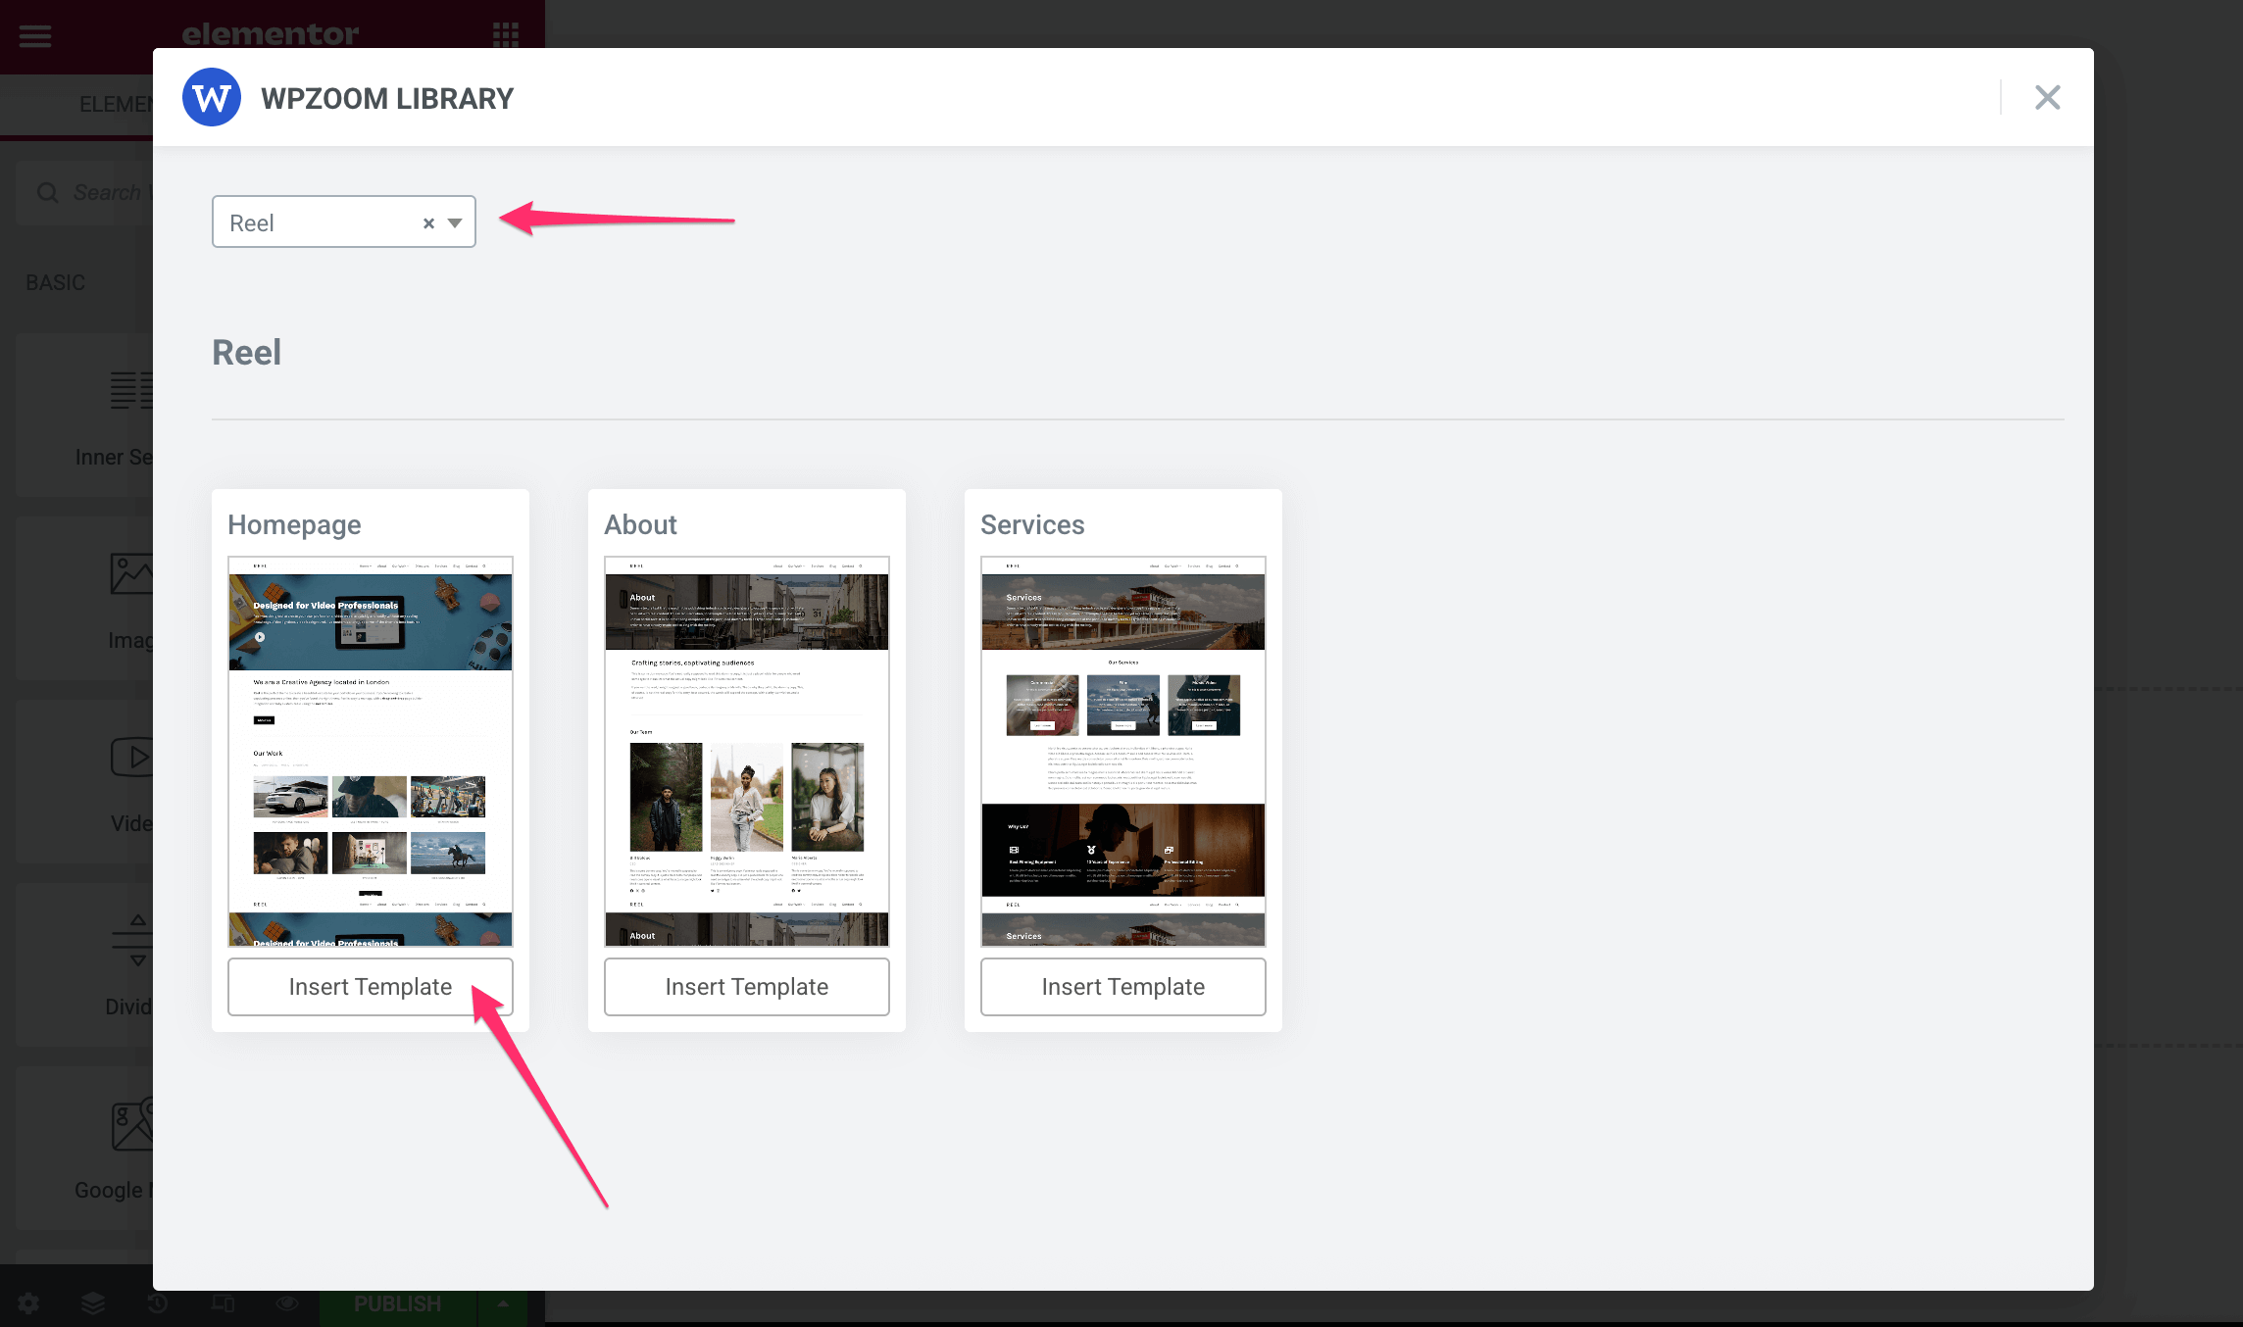Switch to the Elements tab

coord(116,104)
